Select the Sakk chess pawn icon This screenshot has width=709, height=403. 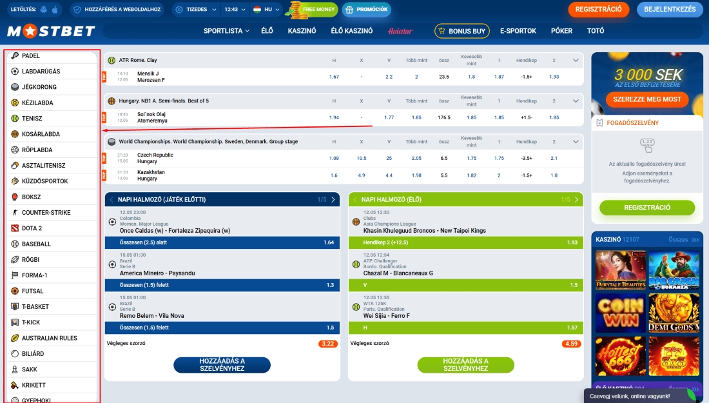click(x=15, y=369)
